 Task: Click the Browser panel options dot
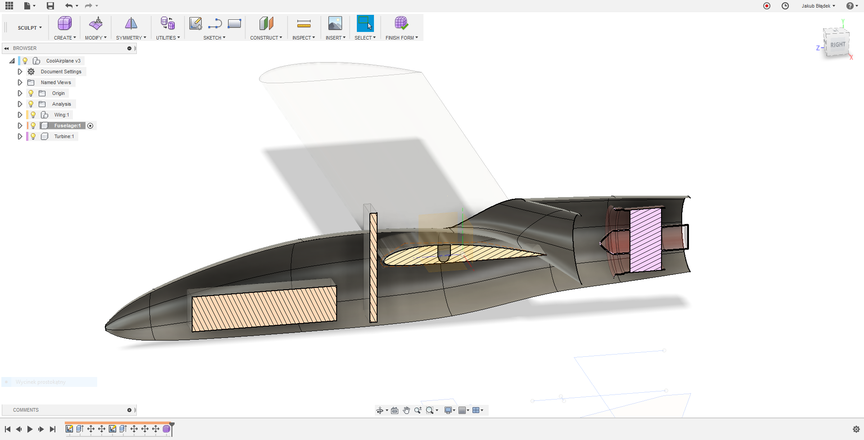tap(129, 48)
